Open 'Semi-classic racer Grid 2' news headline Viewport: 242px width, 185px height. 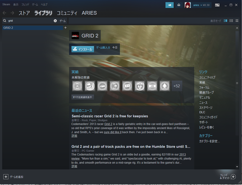coord(110,116)
